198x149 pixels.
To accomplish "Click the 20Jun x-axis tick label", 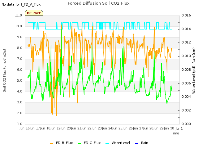I will coord(71,128).
